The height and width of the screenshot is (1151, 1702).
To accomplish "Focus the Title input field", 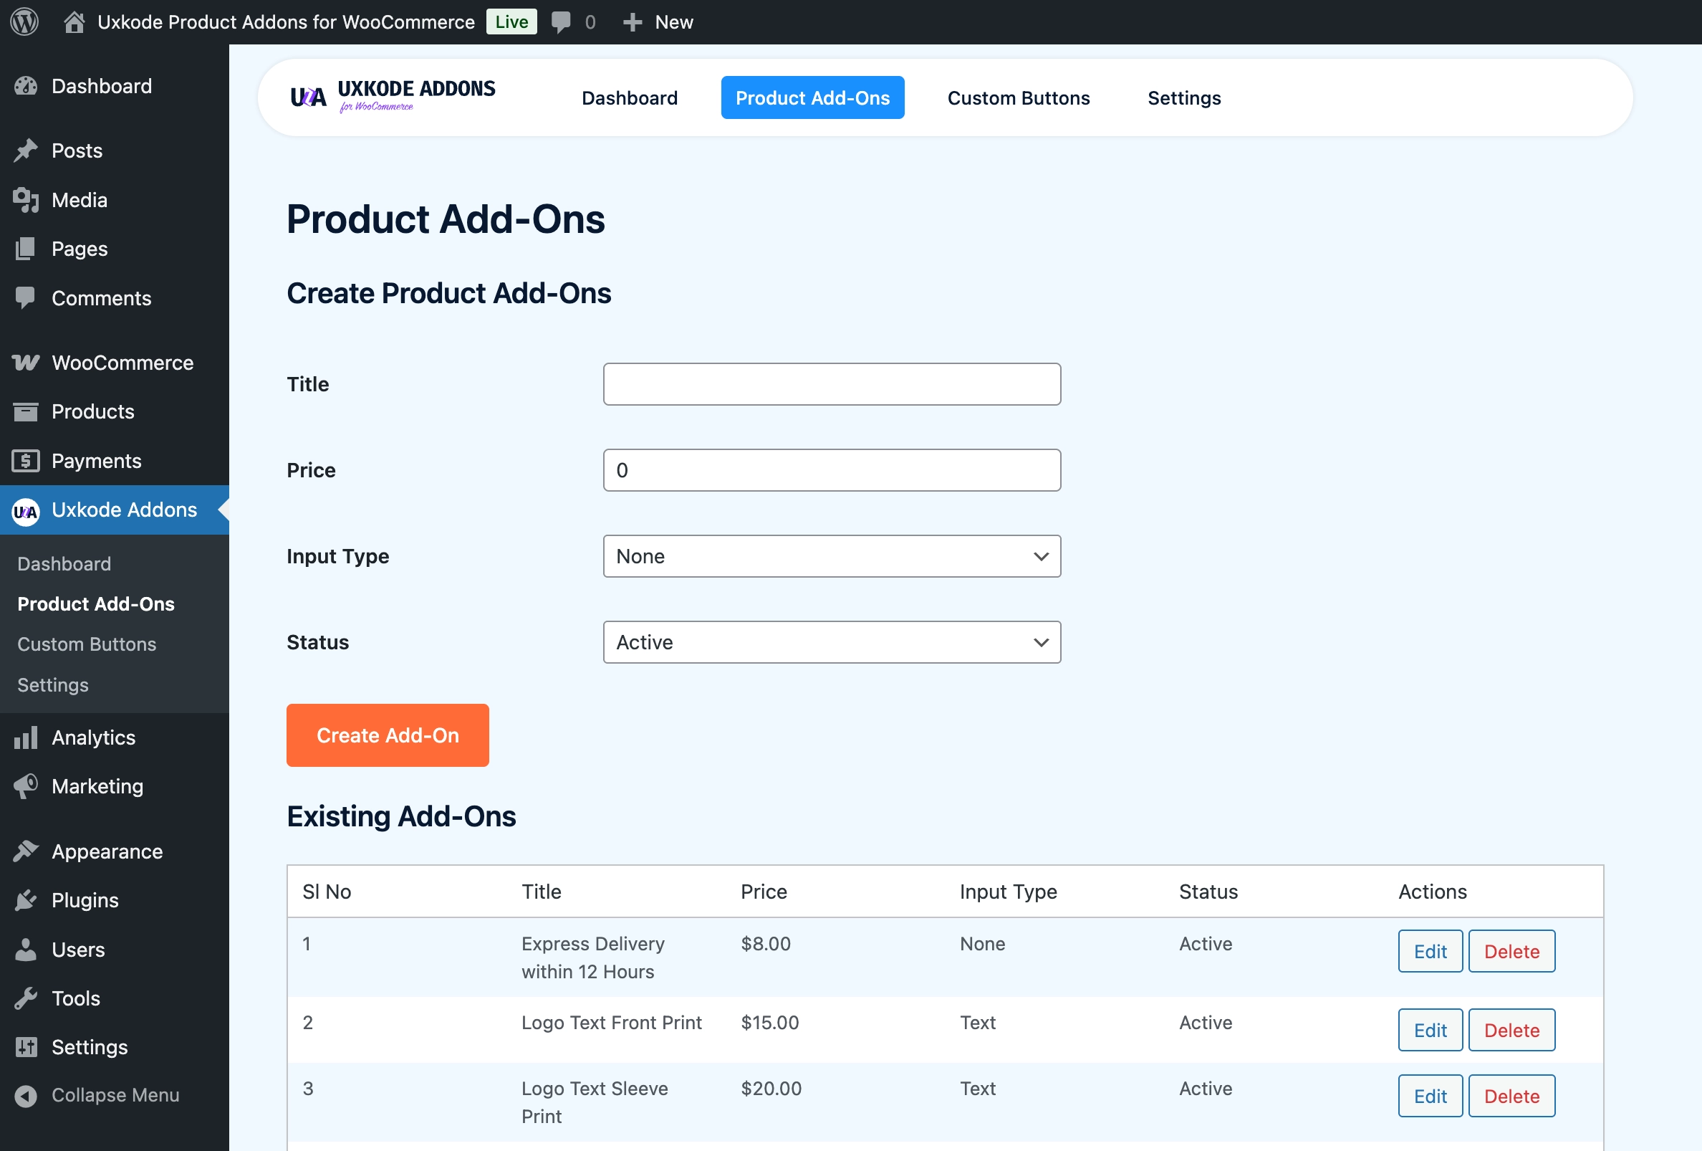I will point(831,385).
